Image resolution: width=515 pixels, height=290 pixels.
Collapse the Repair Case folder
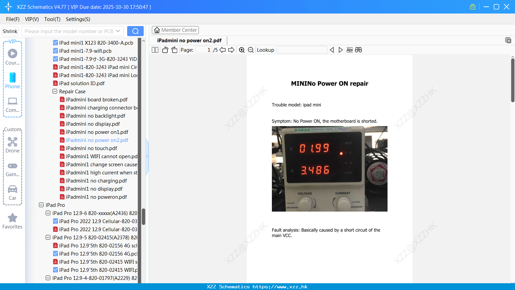[x=55, y=92]
